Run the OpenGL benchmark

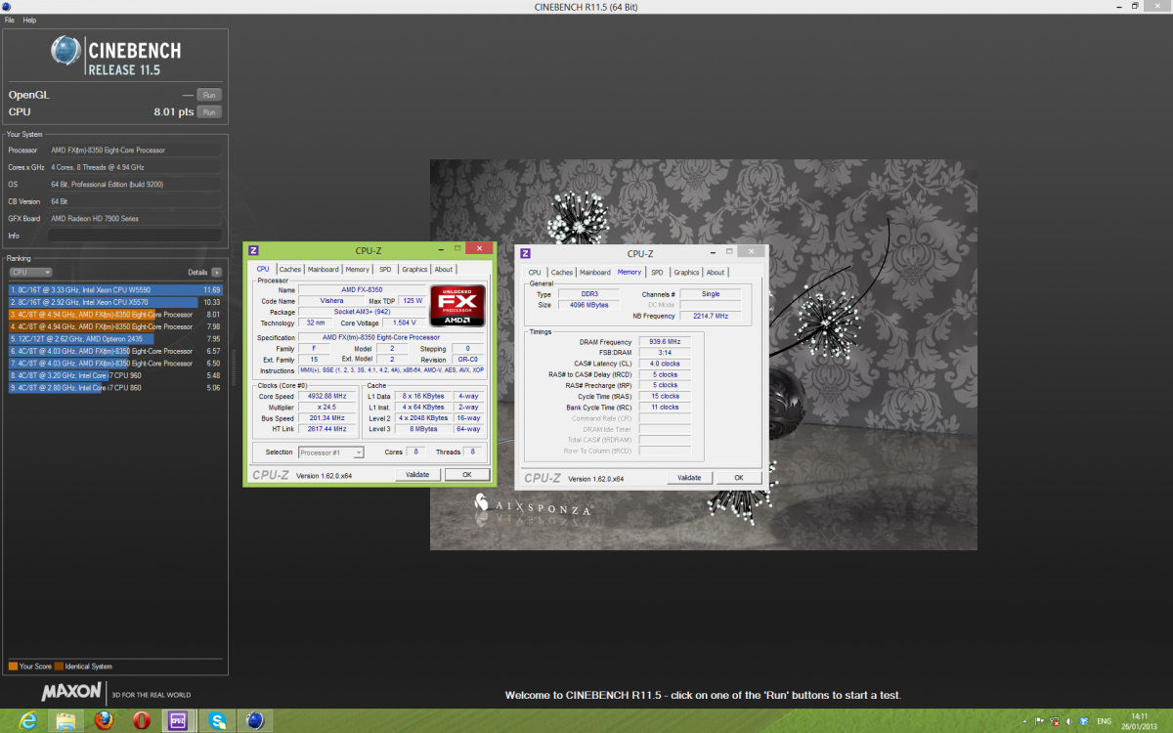coord(209,95)
